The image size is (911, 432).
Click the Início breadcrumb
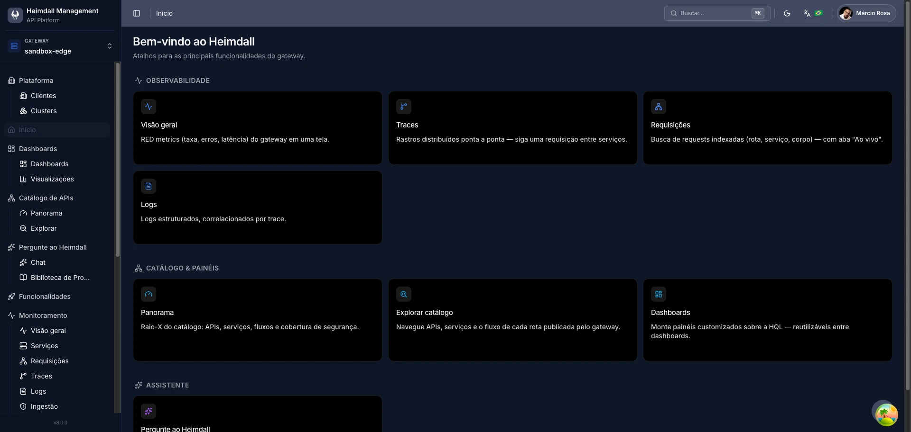[x=164, y=13]
